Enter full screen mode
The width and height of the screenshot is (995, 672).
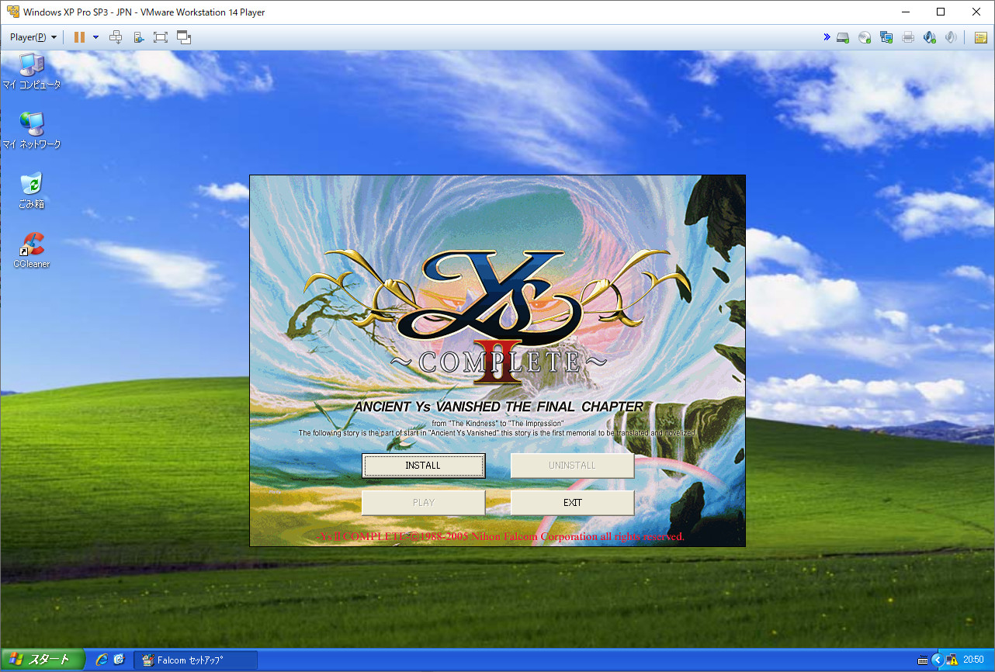pos(161,37)
